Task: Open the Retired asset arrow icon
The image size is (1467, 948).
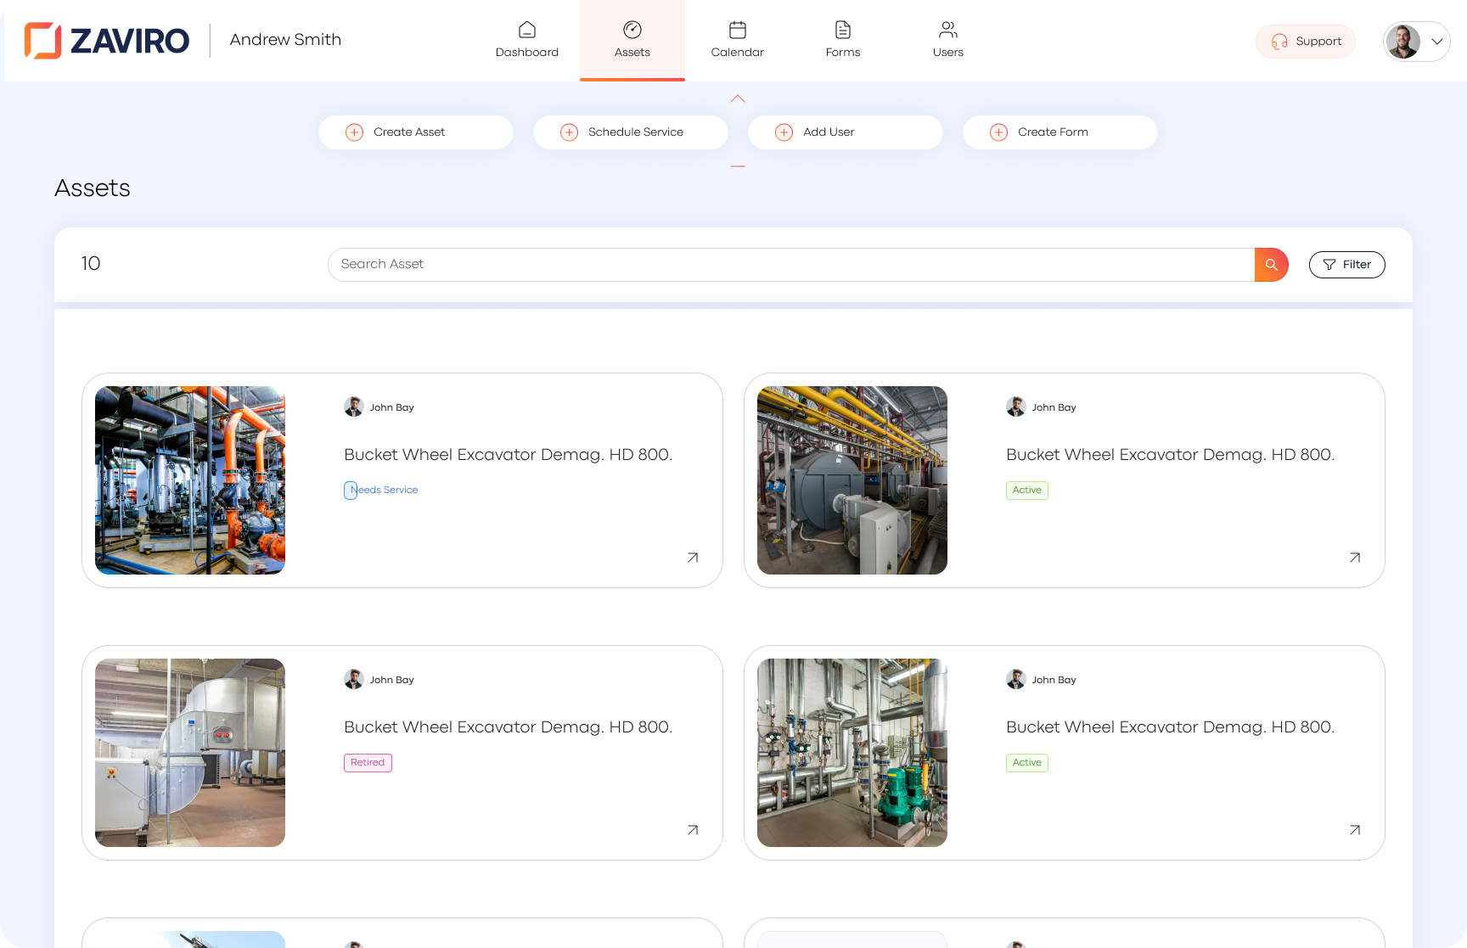Action: (693, 830)
